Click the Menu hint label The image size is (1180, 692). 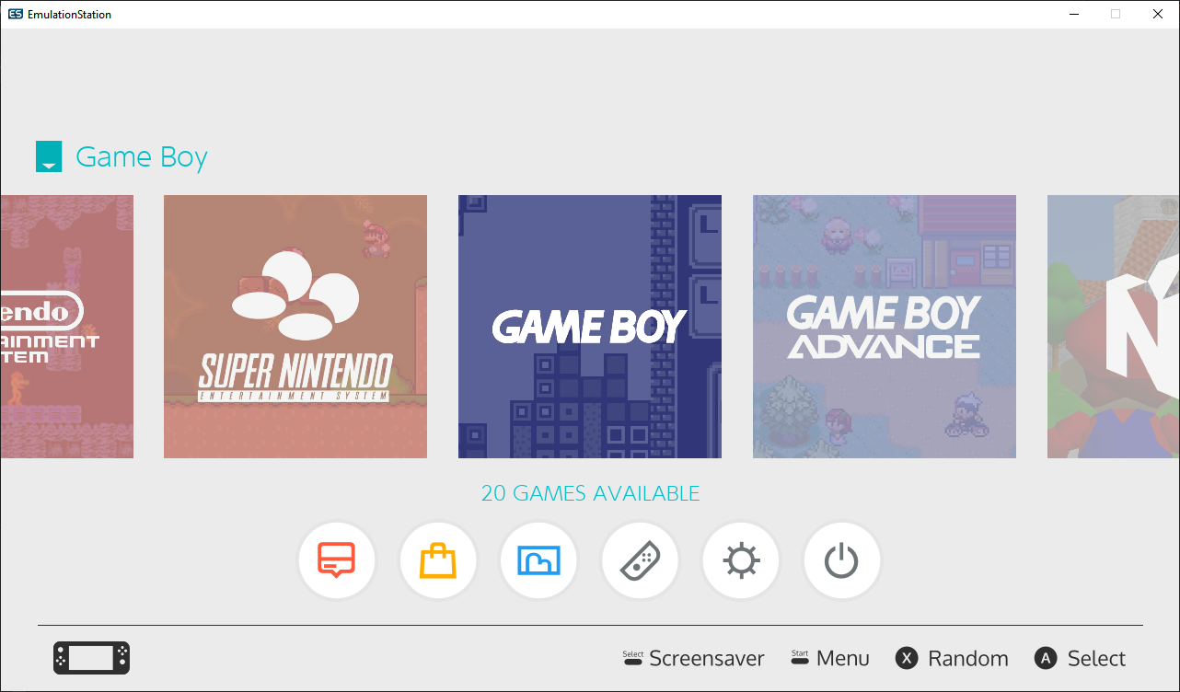(843, 659)
